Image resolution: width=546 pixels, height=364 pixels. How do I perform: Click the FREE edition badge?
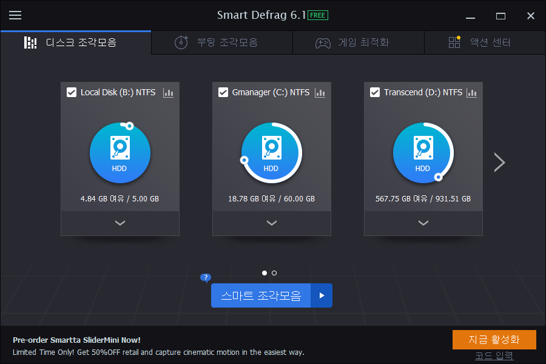(317, 15)
